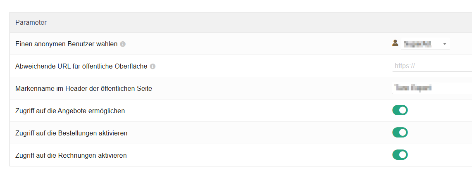Click 'Zugriff auf die Rechnungen aktivieren' label

pos(71,155)
